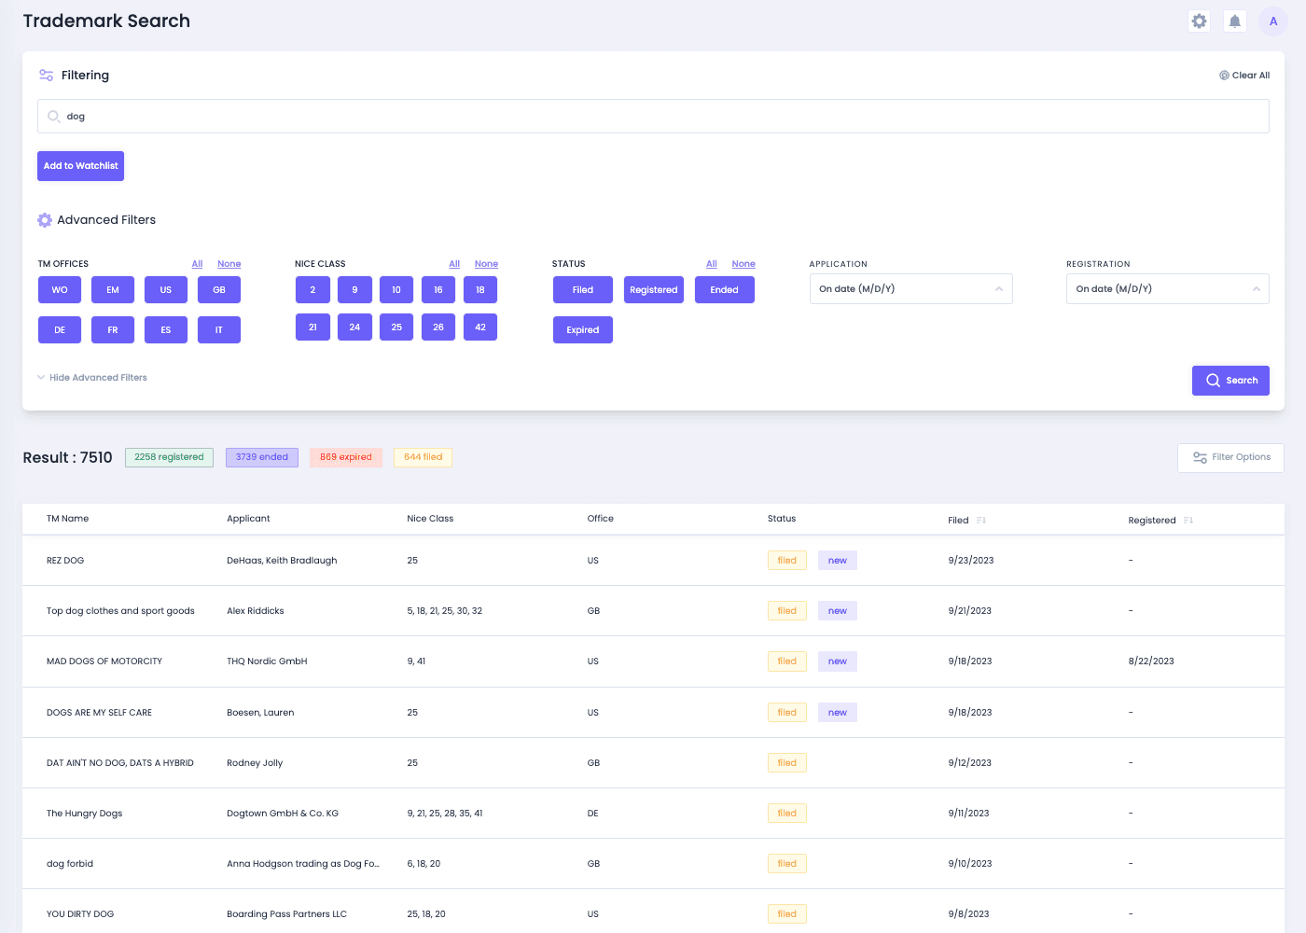Toggle IT office filter
The image size is (1306, 933).
point(219,330)
